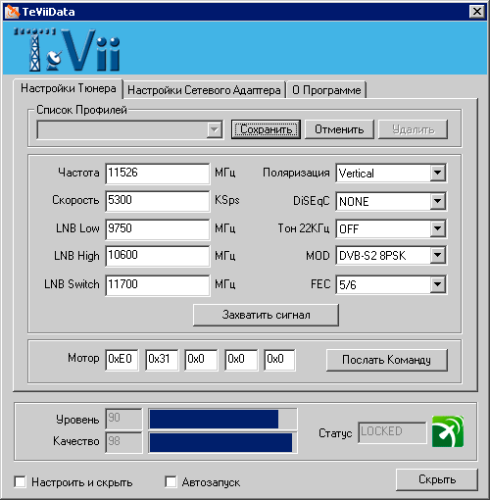Click the Мотор label
The width and height of the screenshot is (490, 500).
pos(83,358)
